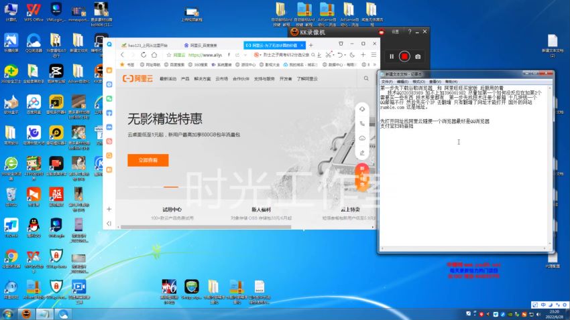Select the QQ浏览器 desktop icon

[x=34, y=43]
